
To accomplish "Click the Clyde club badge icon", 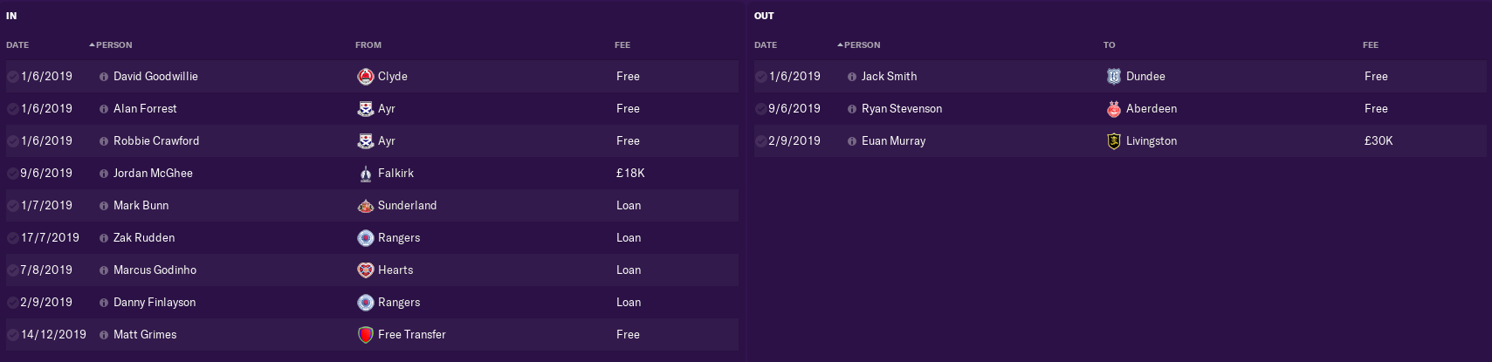I will [x=366, y=77].
